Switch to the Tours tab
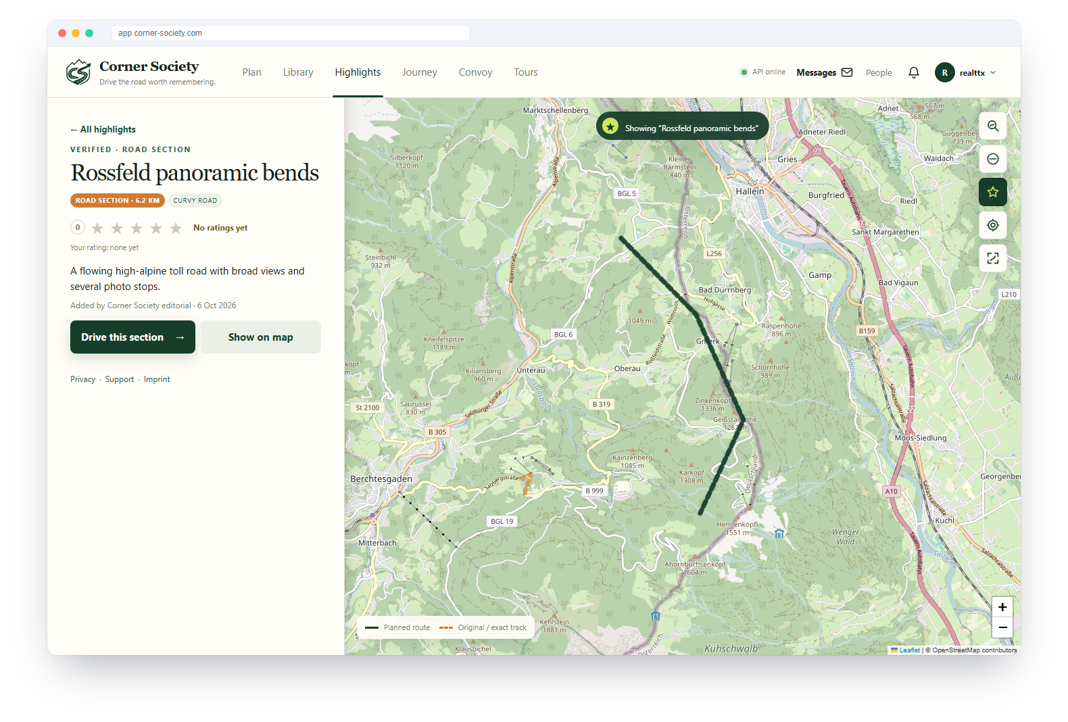Image resolution: width=1068 pixels, height=722 pixels. coord(526,72)
